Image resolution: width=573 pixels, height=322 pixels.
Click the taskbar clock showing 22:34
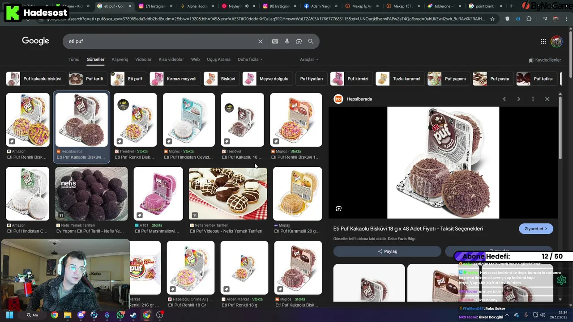[x=559, y=315]
